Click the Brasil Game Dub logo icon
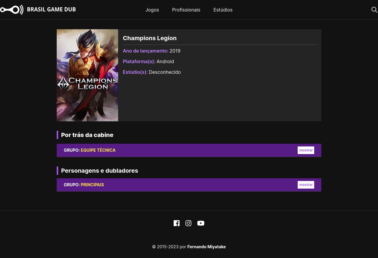The height and width of the screenshot is (258, 378). (x=12, y=10)
